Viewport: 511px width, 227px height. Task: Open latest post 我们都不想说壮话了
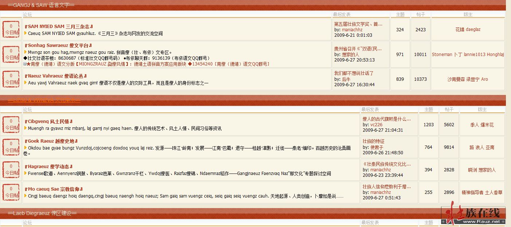point(354,73)
